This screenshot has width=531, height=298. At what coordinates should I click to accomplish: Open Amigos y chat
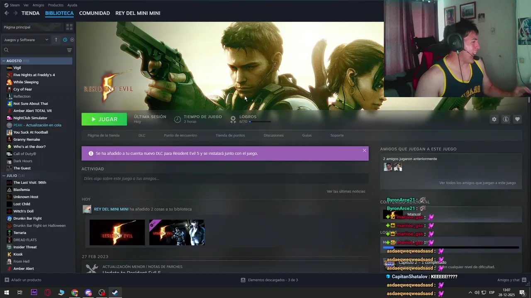[512, 280]
